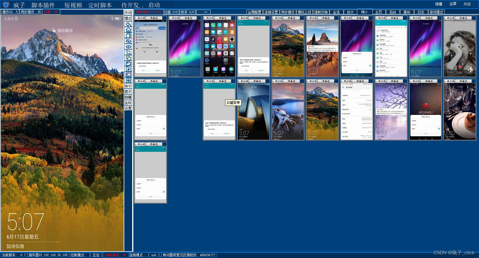
Task: Click the 中 input method icon
Action: (x=128, y=81)
